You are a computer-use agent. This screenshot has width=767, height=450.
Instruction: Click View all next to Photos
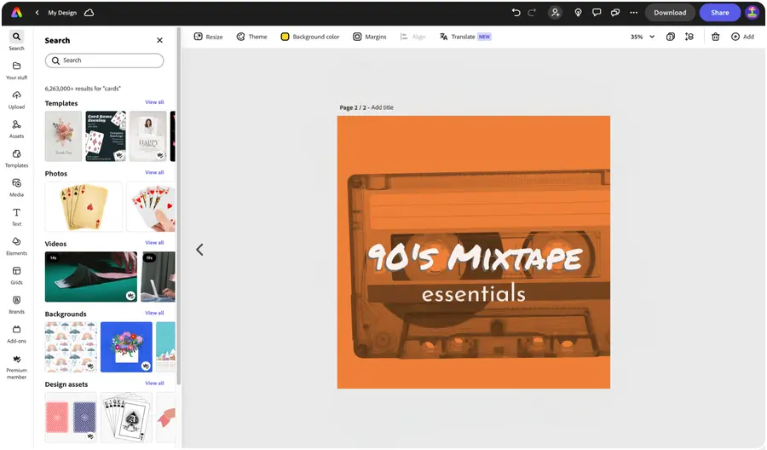tap(154, 173)
